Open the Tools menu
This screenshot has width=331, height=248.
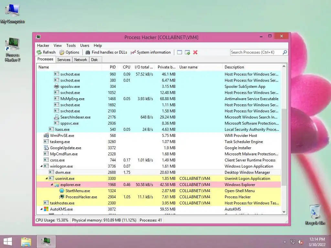(71, 46)
